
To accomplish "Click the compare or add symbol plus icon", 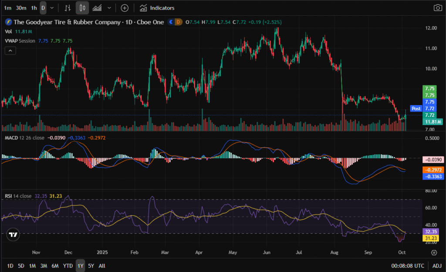I will (x=125, y=8).
